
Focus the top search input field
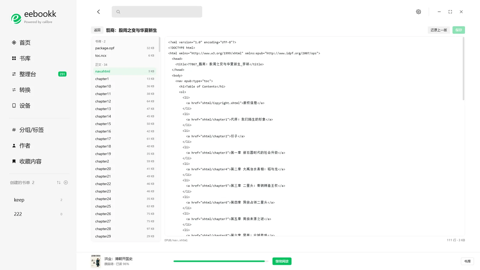coord(157,12)
